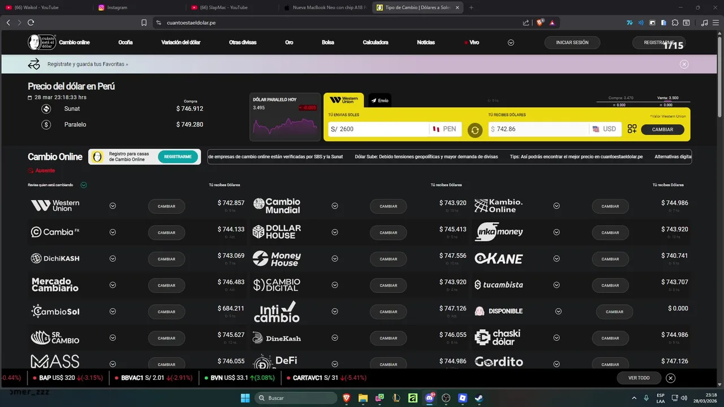Click the Money House logo
The height and width of the screenshot is (407, 724).
(x=277, y=258)
